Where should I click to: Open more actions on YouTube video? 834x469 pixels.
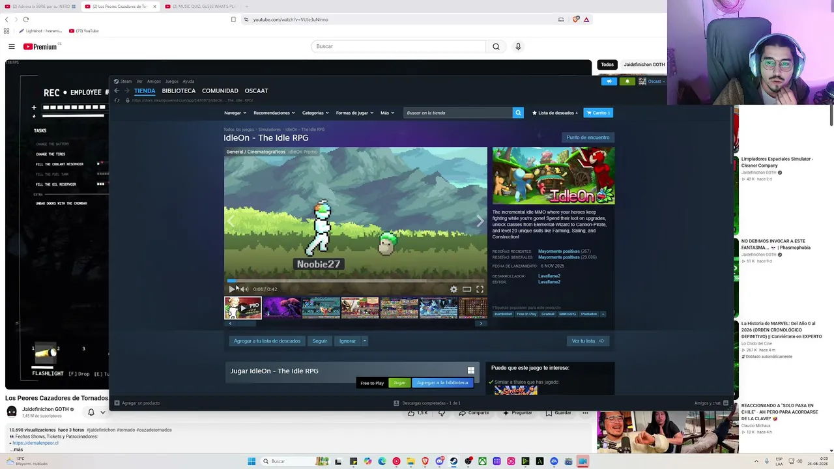pyautogui.click(x=585, y=413)
